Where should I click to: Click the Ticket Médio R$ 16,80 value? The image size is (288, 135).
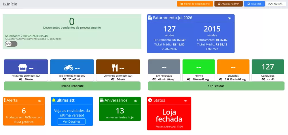[178, 44]
